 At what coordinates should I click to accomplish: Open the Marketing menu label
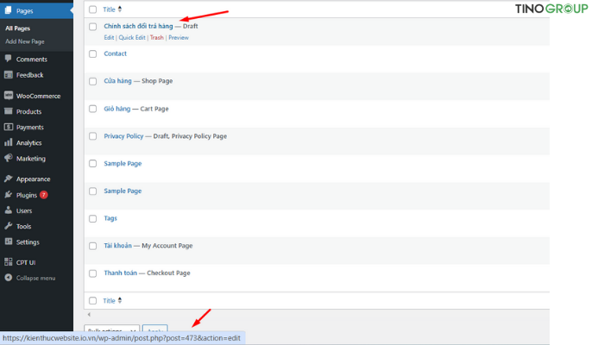(x=31, y=158)
